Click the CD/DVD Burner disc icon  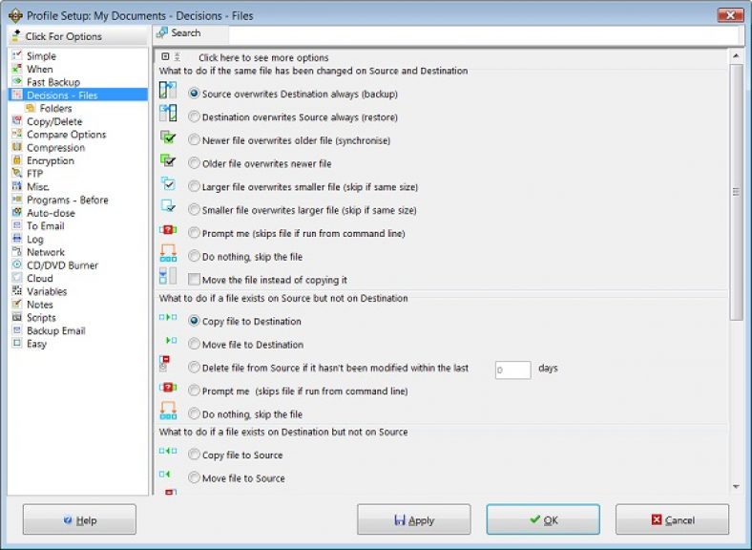tap(17, 264)
